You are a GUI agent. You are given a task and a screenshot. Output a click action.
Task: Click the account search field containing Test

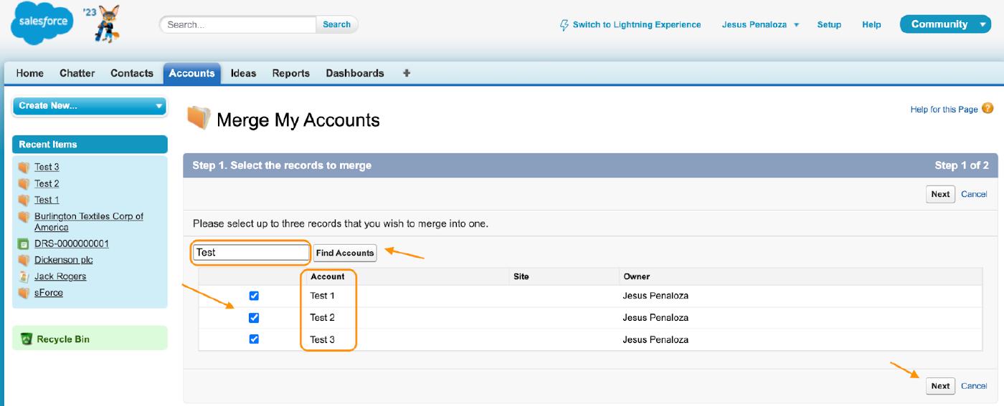click(251, 253)
